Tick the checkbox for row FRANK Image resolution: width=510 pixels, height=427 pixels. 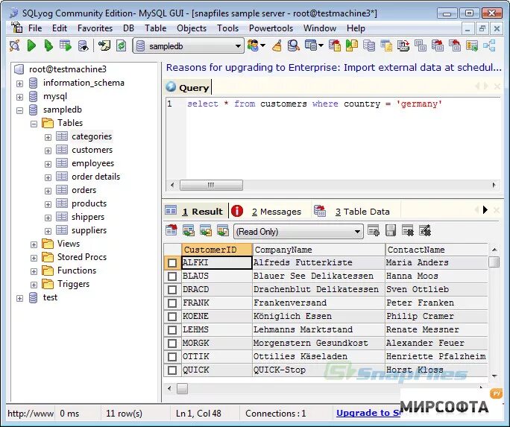click(172, 303)
